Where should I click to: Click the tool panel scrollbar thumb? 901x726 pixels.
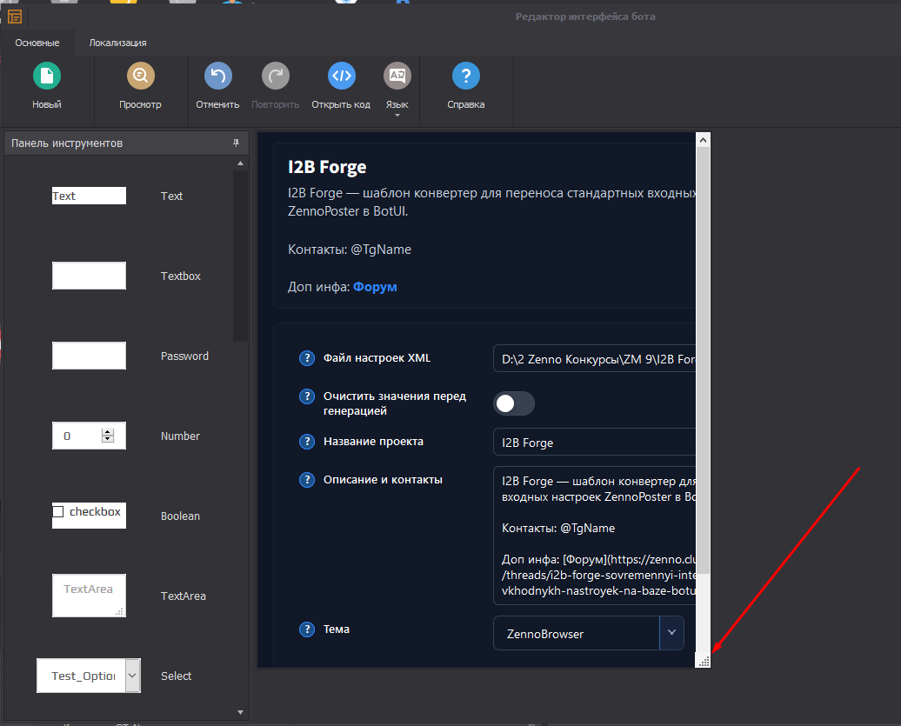pyautogui.click(x=241, y=256)
